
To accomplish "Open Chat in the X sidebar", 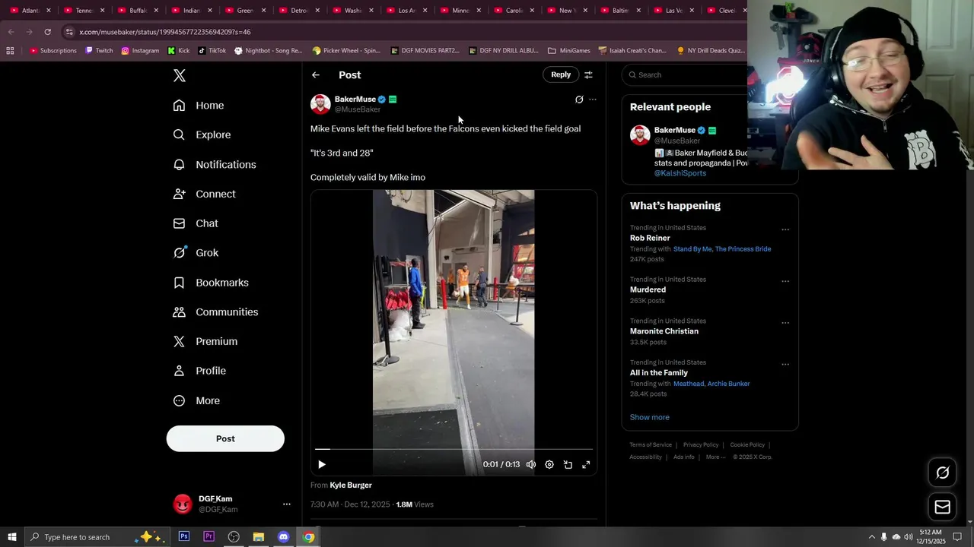I will pyautogui.click(x=196, y=223).
